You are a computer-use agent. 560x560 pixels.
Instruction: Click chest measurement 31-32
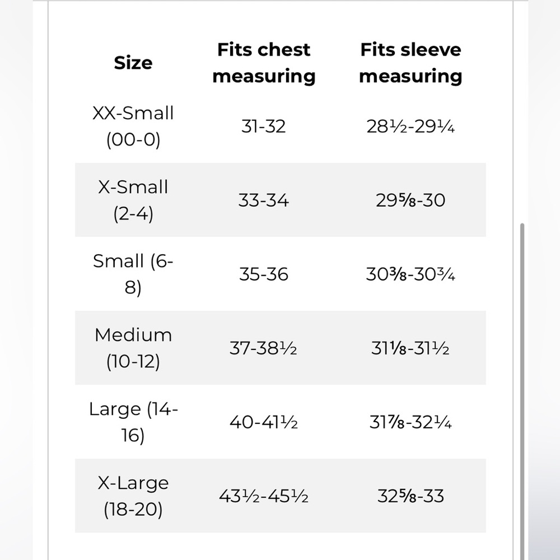[x=264, y=127]
